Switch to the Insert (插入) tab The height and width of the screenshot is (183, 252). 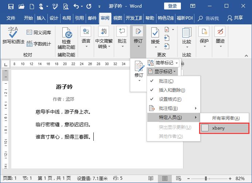41,18
